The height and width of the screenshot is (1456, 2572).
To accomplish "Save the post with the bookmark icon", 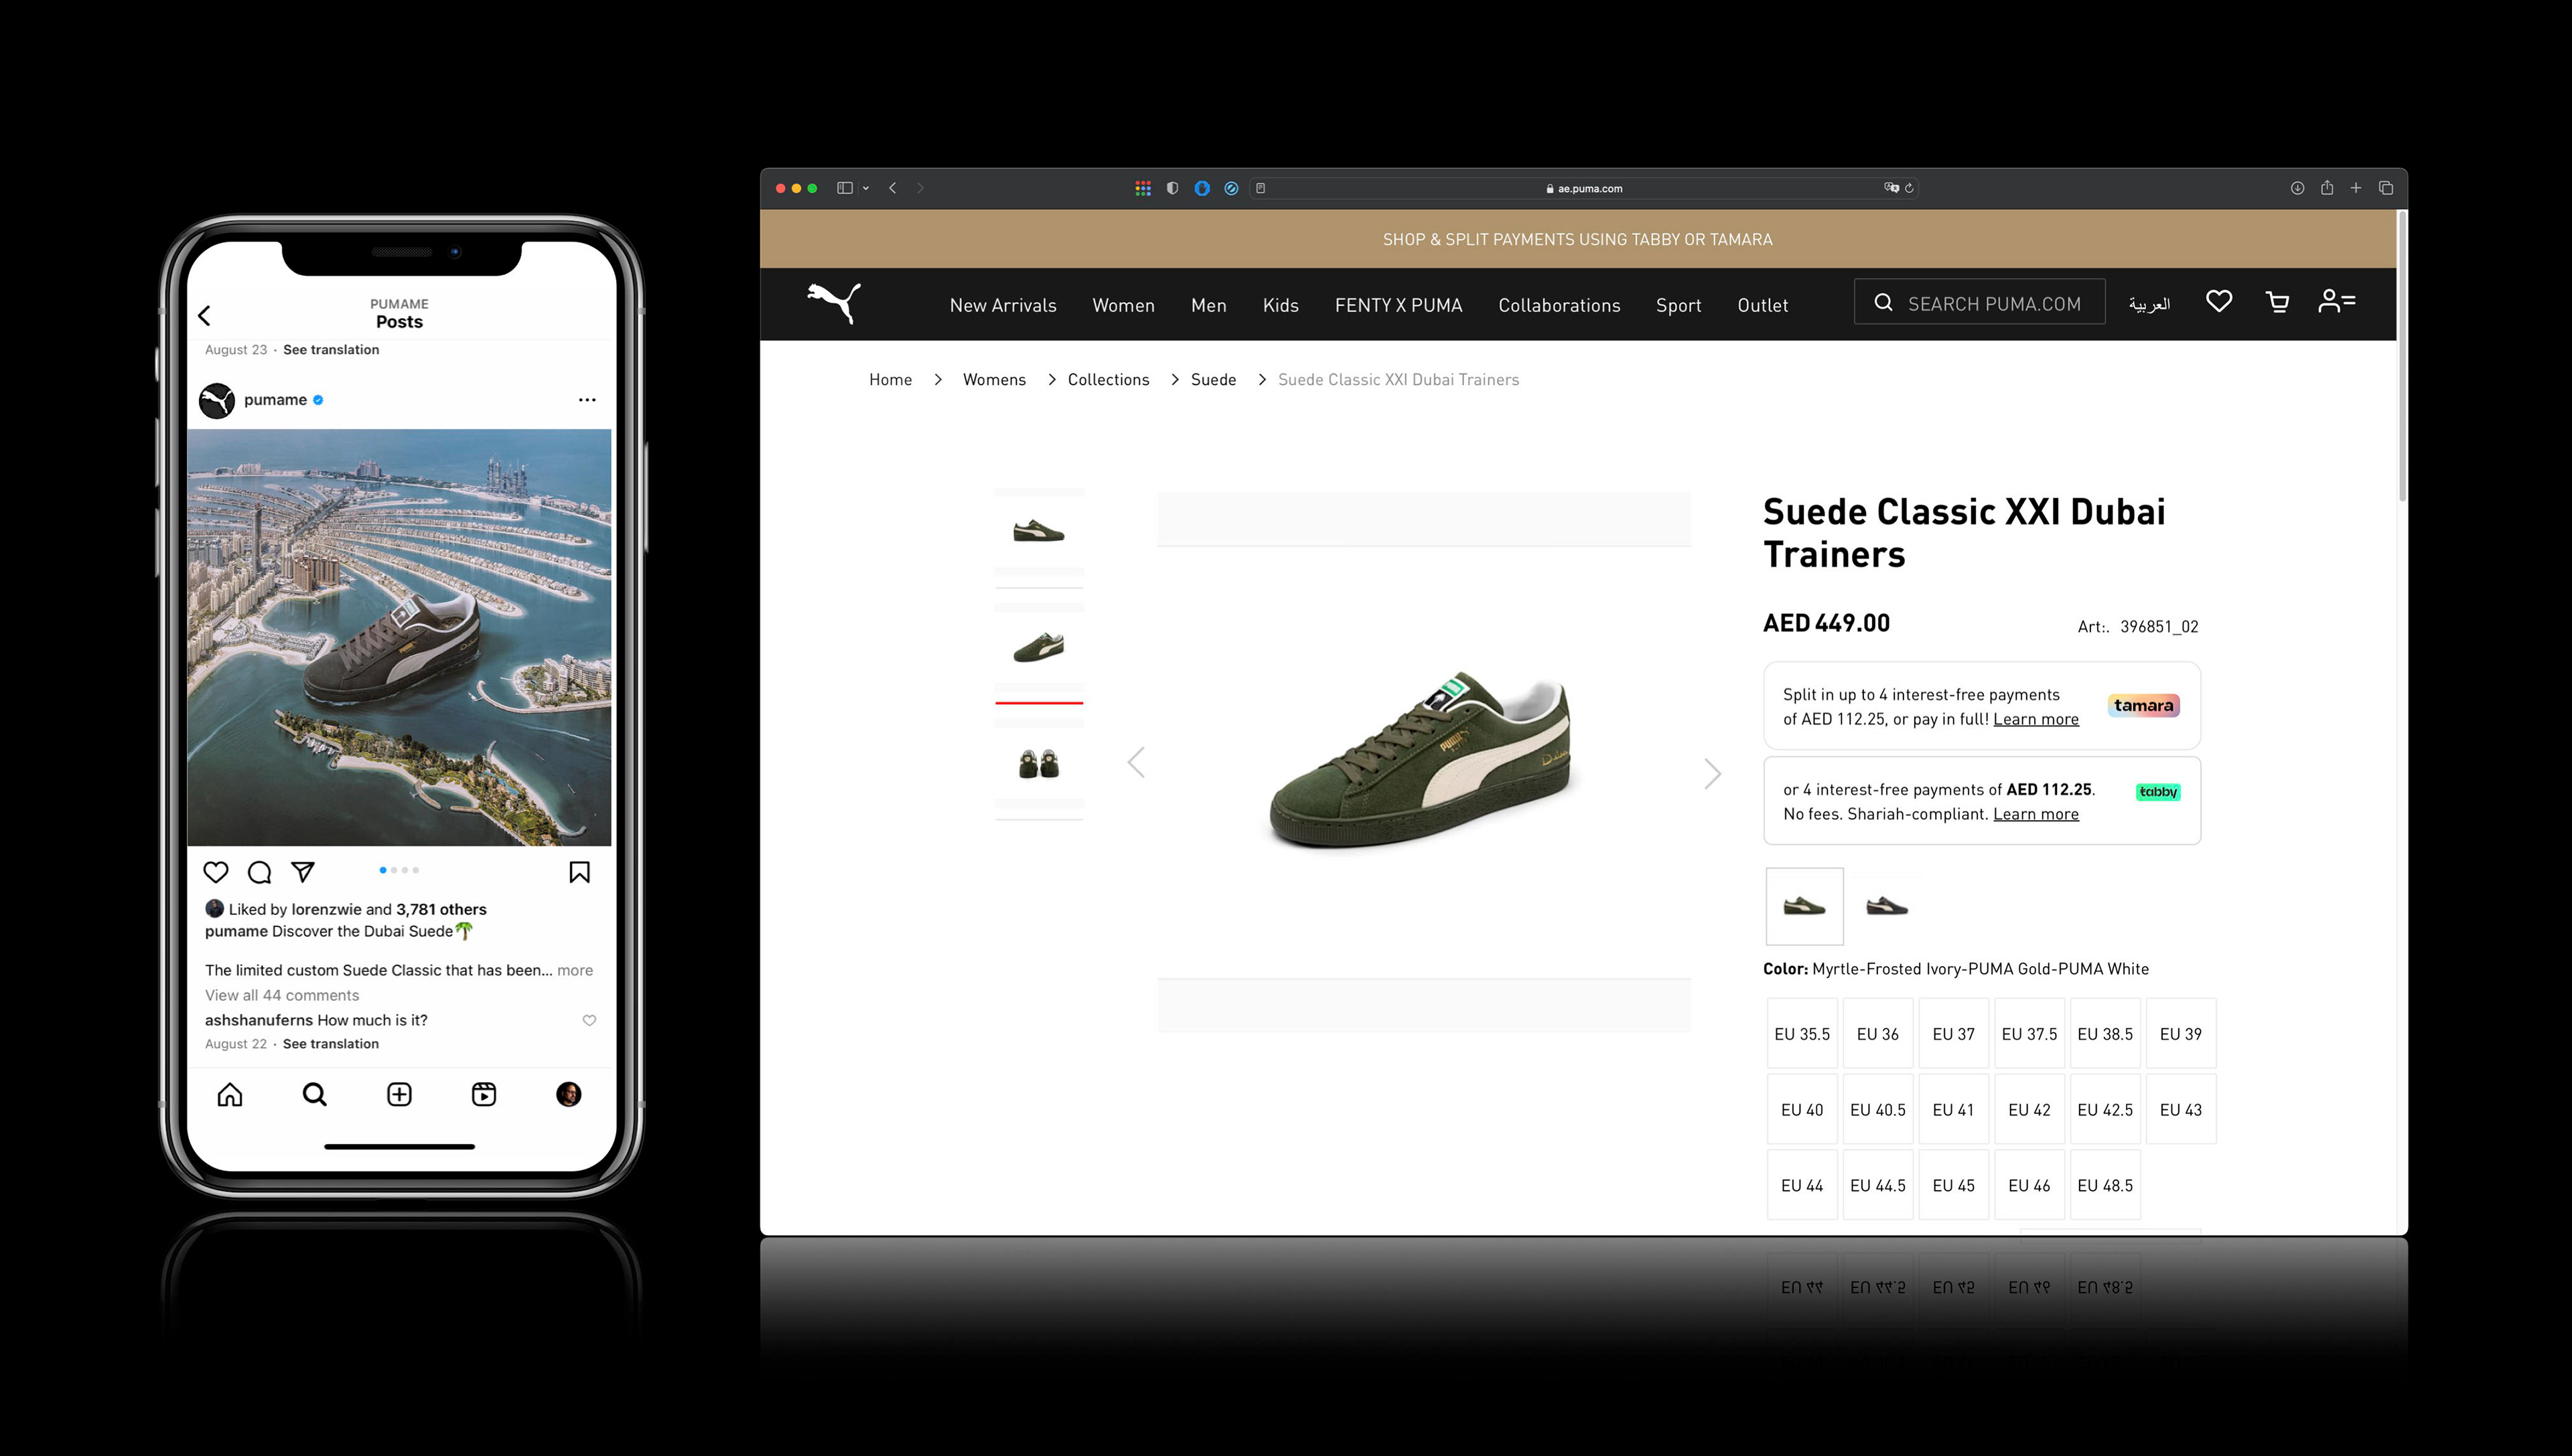I will (579, 872).
